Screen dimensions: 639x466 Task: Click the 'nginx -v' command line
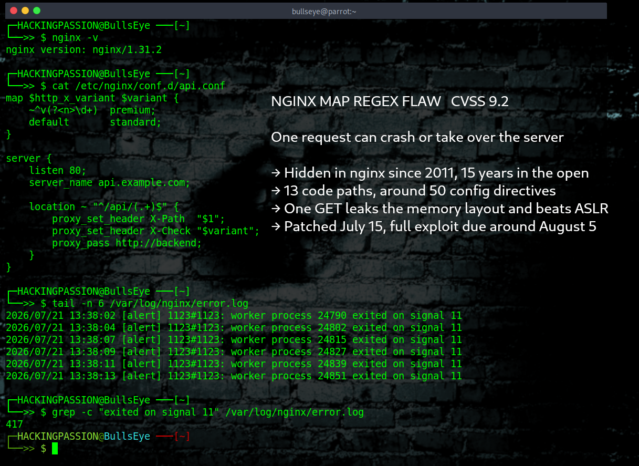tap(75, 38)
